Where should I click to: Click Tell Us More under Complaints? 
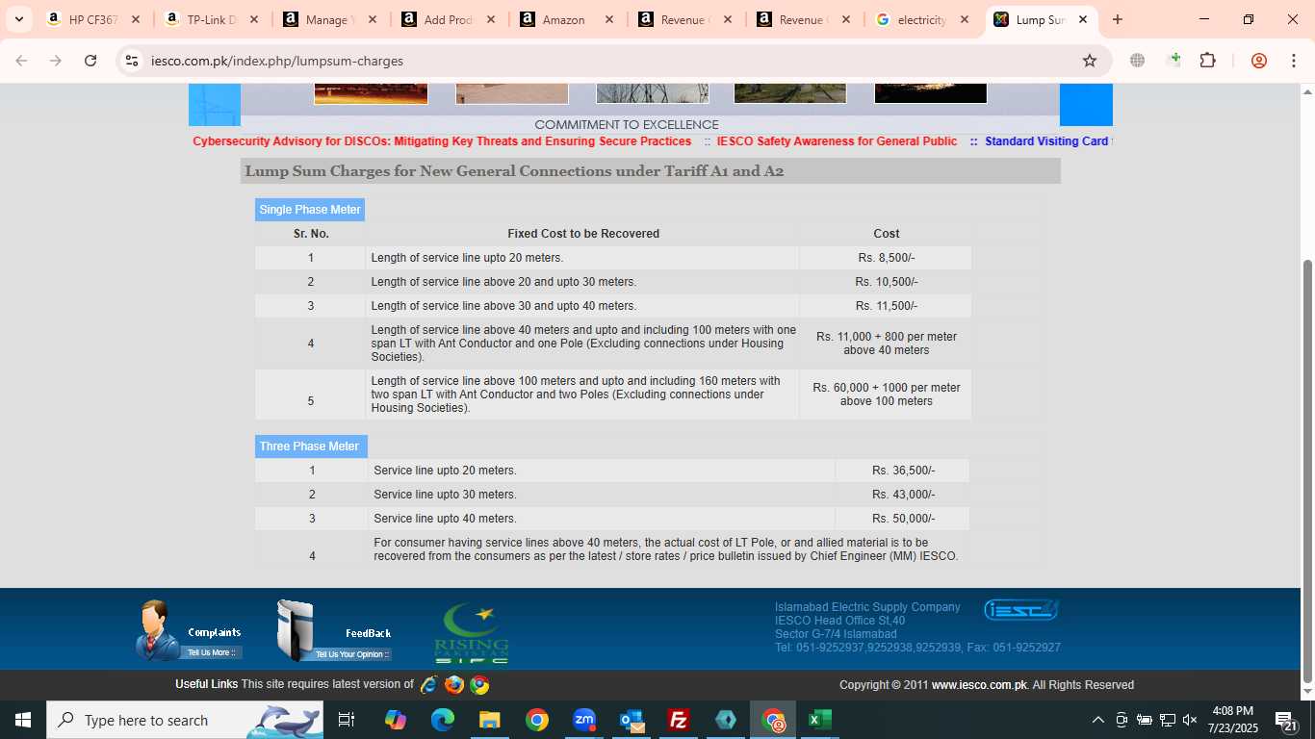(212, 652)
